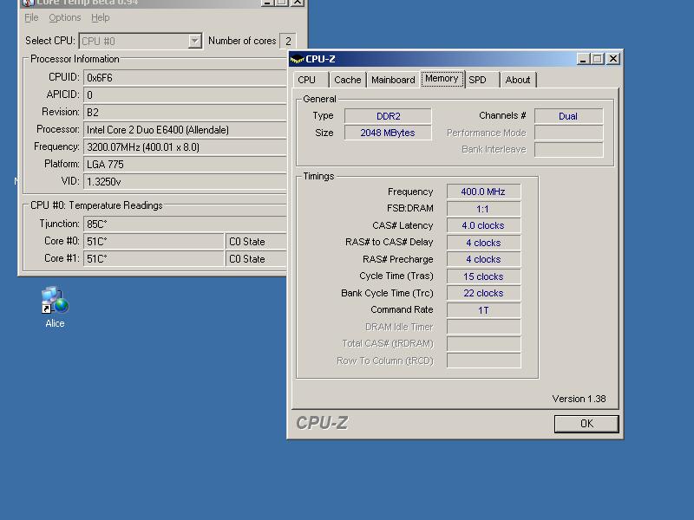Click the CPU-Z title bar logo icon
The image size is (694, 520).
click(x=298, y=59)
